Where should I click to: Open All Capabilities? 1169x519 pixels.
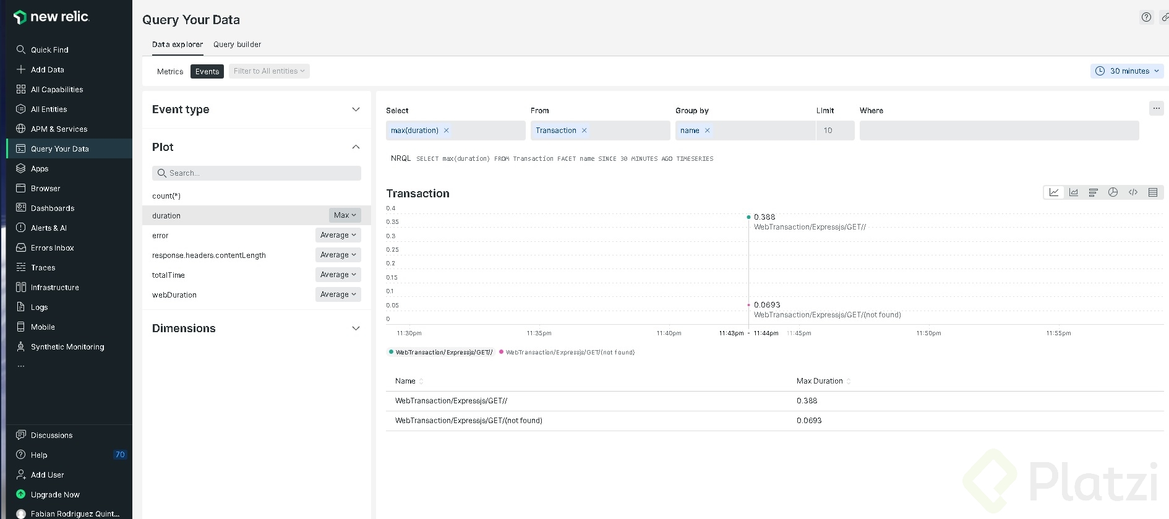(69, 89)
